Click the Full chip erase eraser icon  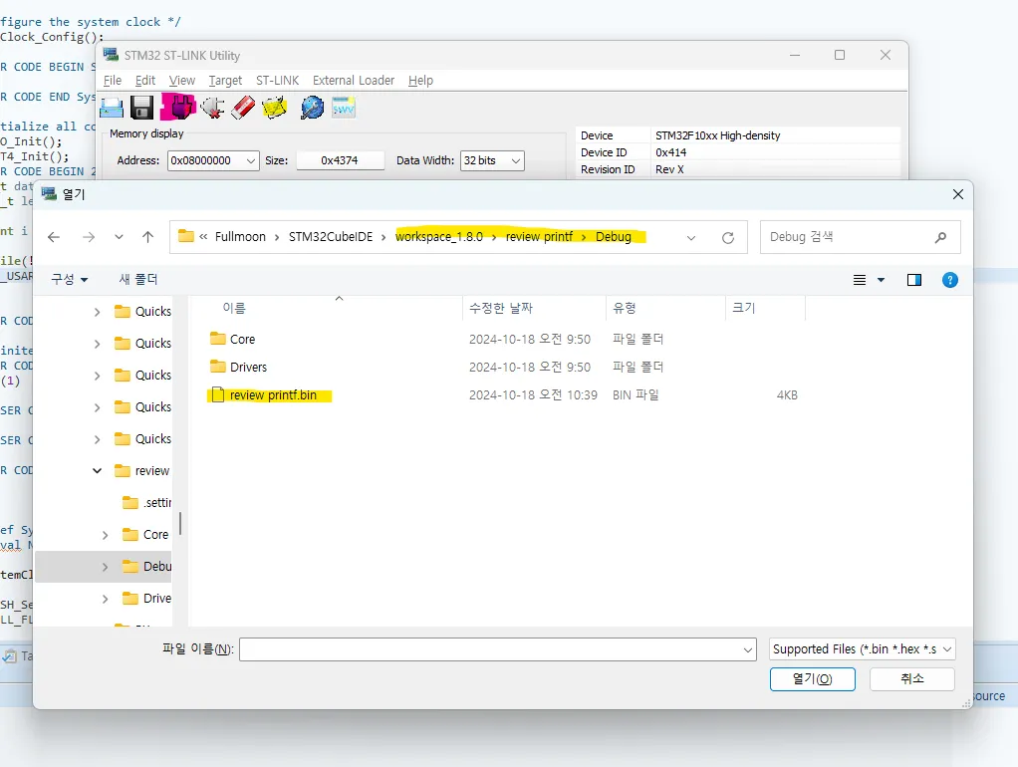(x=243, y=108)
